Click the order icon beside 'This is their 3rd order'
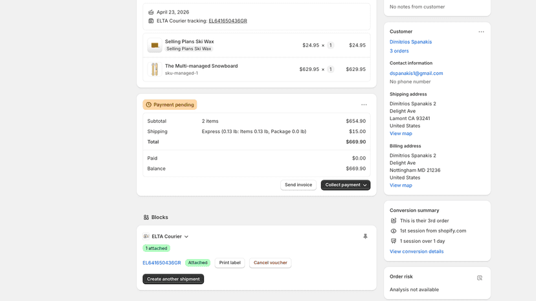 click(394, 221)
